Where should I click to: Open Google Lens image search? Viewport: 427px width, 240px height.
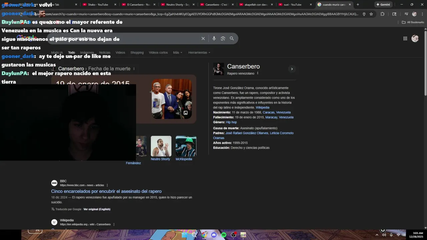click(x=223, y=38)
